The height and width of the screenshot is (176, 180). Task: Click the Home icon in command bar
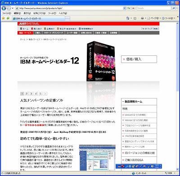[128, 18]
